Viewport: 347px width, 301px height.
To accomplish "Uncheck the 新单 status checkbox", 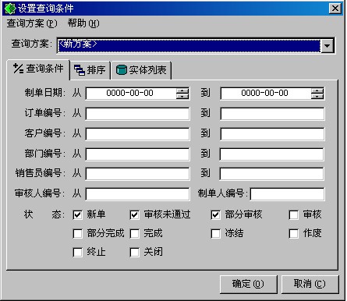I will [78, 215].
